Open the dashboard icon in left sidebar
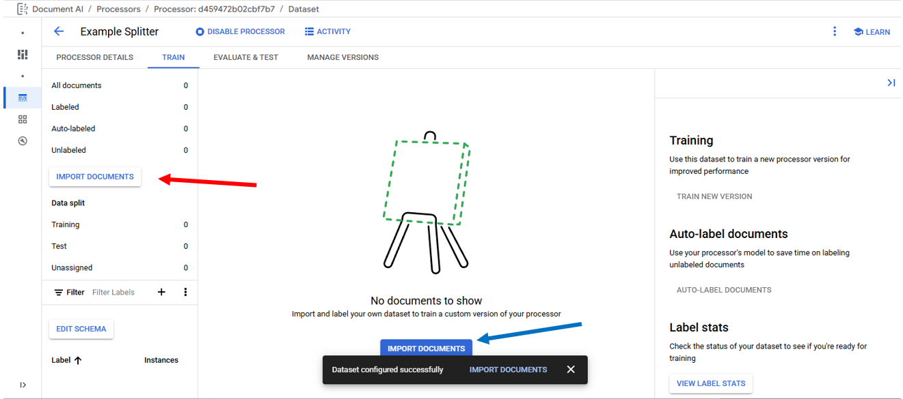Screen dimensions: 903x399 [23, 55]
